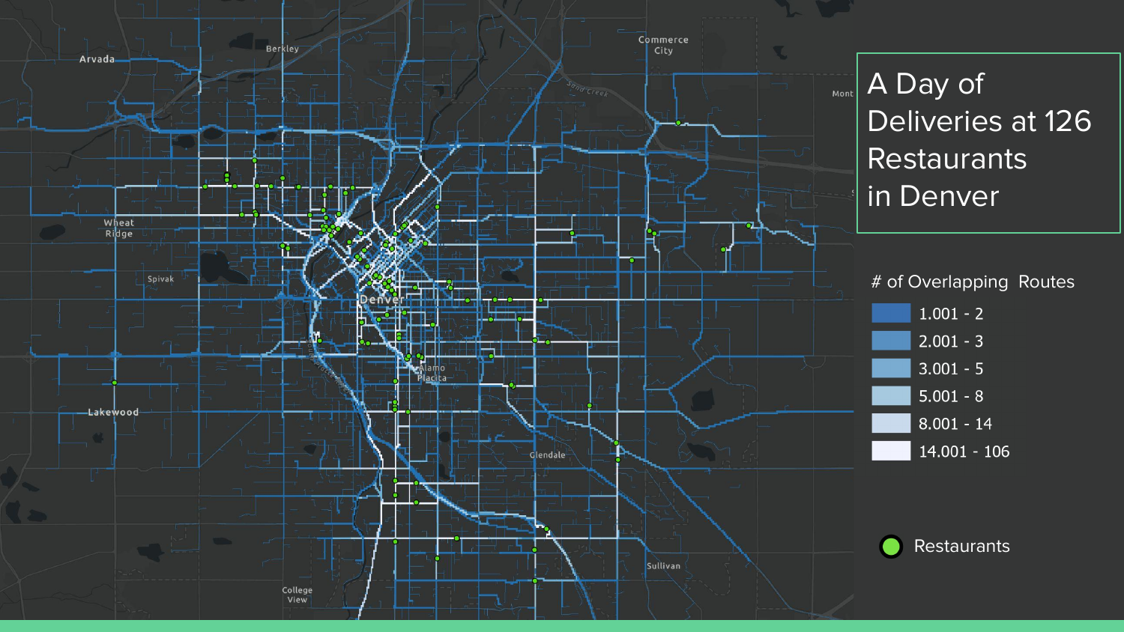1124x632 pixels.
Task: Click the map title 'A Day of Deliveries'
Action: (x=925, y=83)
